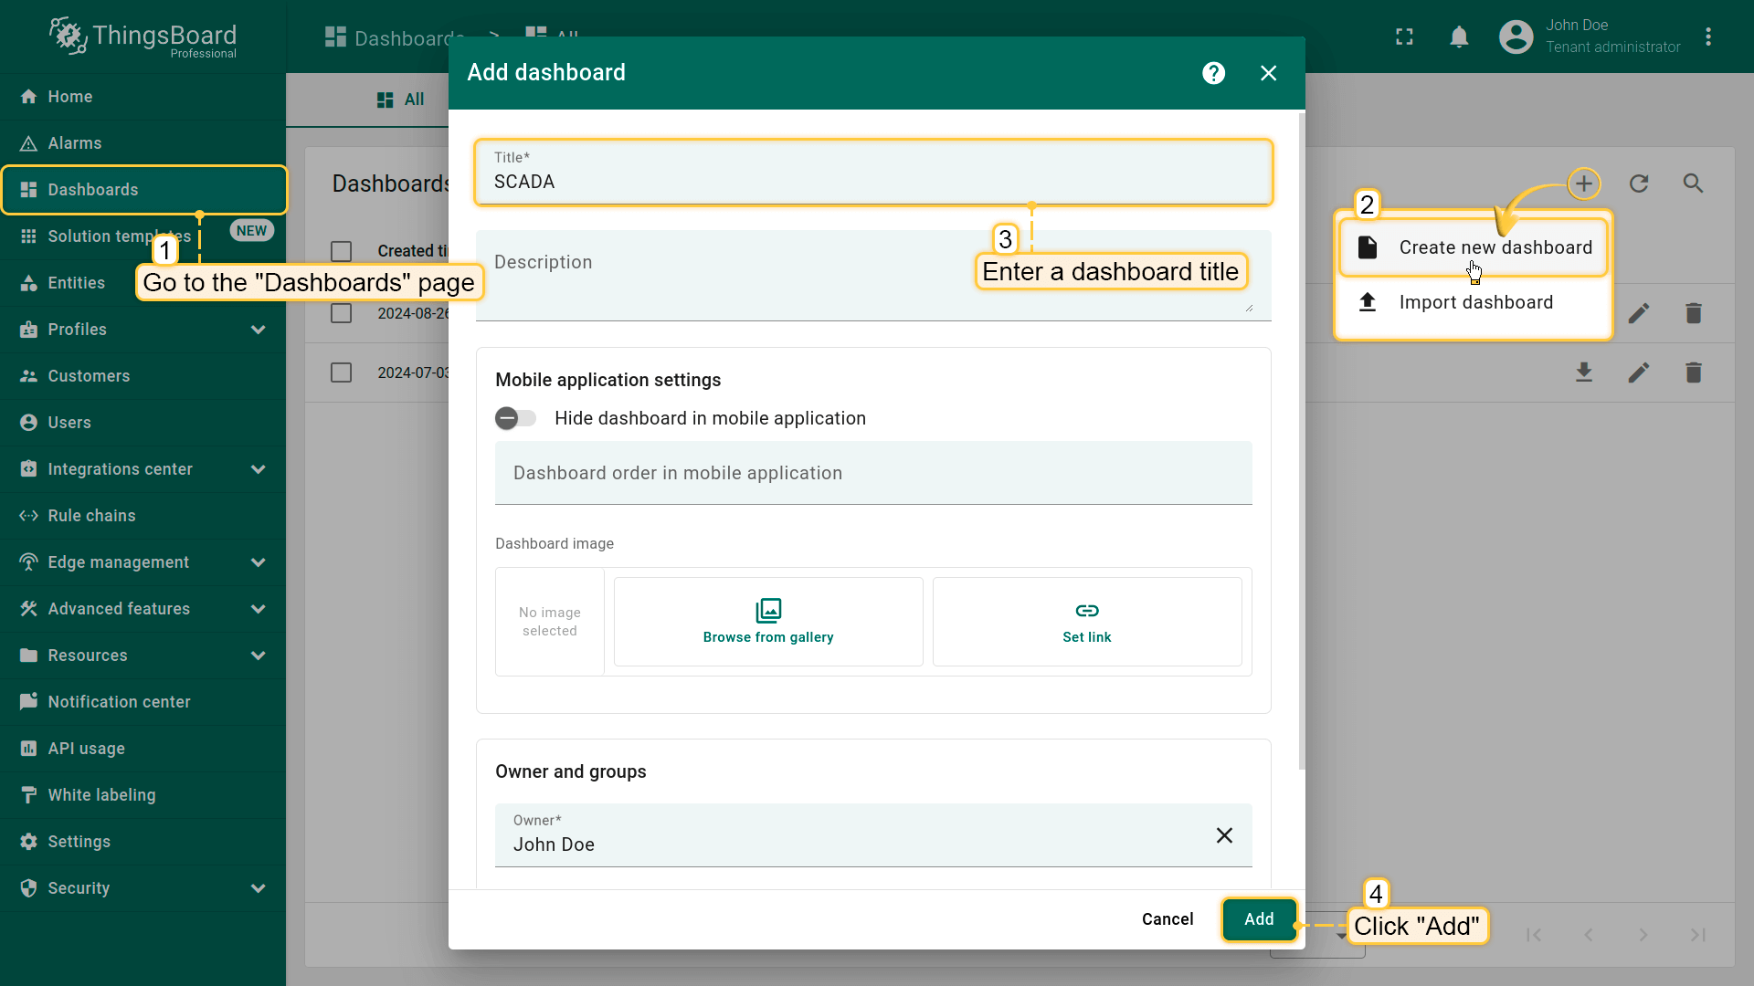Open Rule chains in sidebar

pyautogui.click(x=91, y=516)
